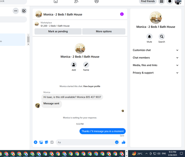This screenshot has width=185, height=157.
Task: Open the taskbar clock showing 9:33 PM
Action: [x=172, y=153]
